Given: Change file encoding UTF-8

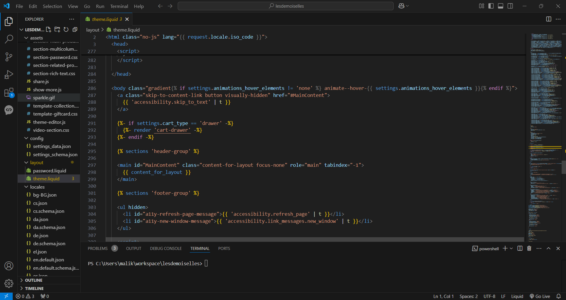Looking at the screenshot, I should (x=489, y=296).
